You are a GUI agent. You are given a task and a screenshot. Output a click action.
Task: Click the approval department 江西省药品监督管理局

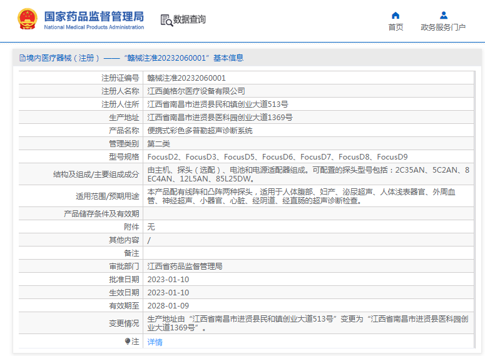point(185,267)
